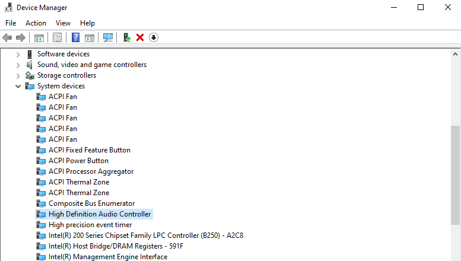Image resolution: width=461 pixels, height=261 pixels.
Task: Minimize the Device Manager window
Action: tap(394, 7)
